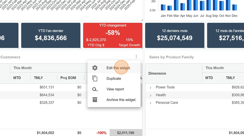This screenshot has width=244, height=136.
Task: Click the Sales by Product Family title
Action: click(172, 57)
